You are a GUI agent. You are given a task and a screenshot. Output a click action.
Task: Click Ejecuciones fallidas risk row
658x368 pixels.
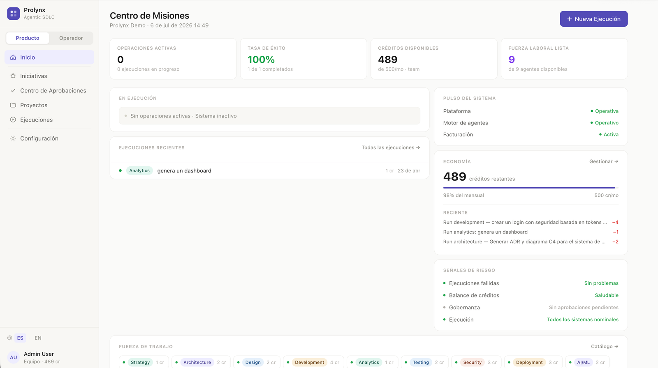pos(531,283)
